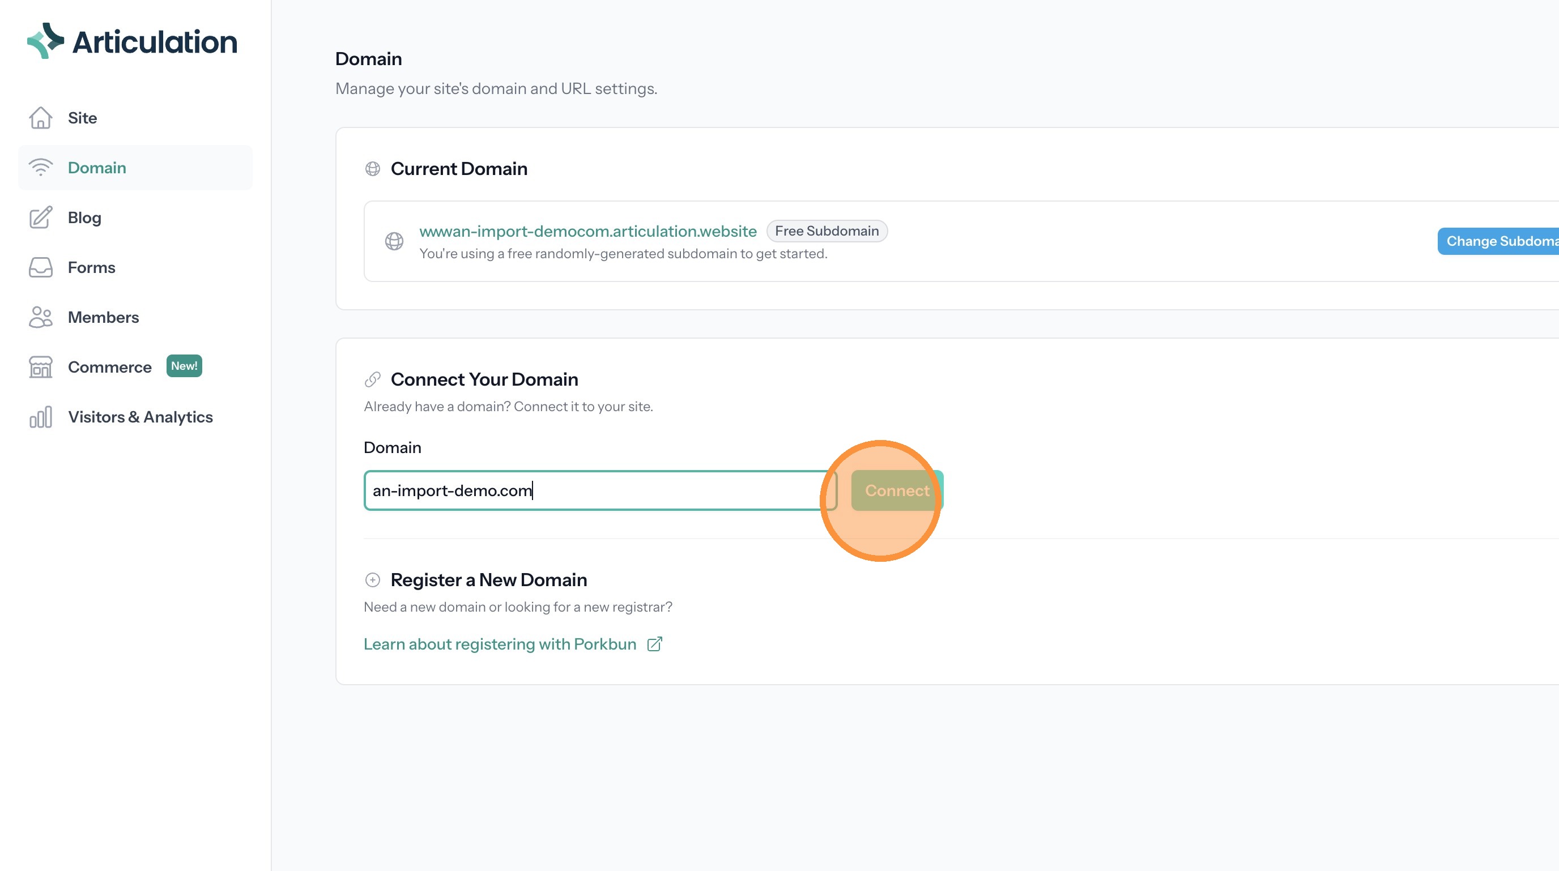Screen dimensions: 1559x871
Task: Click the Commerce storefront icon
Action: pos(41,367)
